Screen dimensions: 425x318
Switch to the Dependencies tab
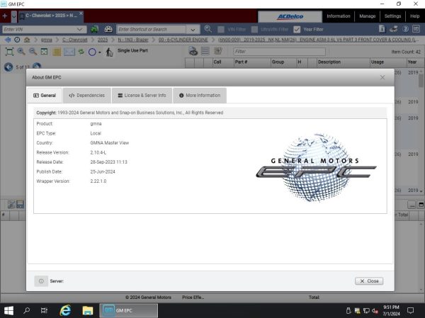coord(87,96)
